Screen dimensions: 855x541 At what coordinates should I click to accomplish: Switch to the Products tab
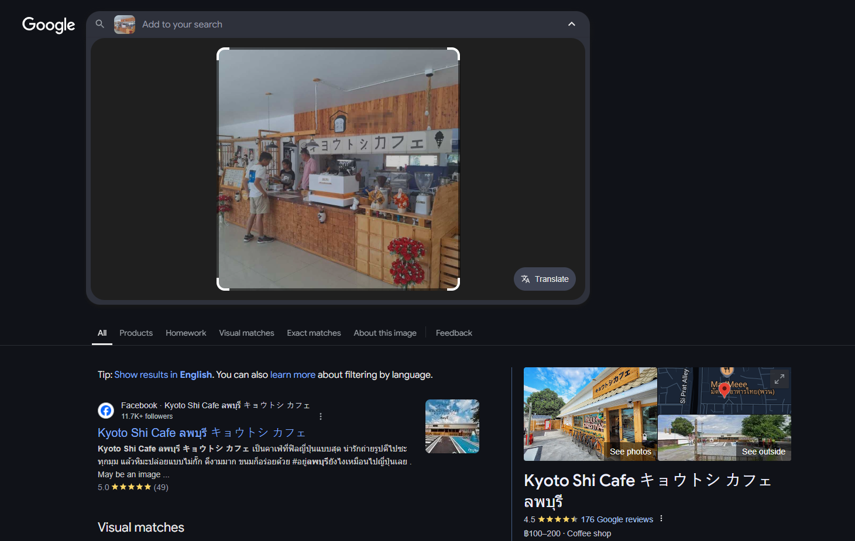pyautogui.click(x=136, y=333)
